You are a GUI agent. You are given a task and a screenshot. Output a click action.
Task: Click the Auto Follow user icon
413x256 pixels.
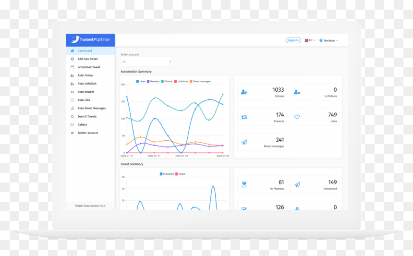coord(72,75)
